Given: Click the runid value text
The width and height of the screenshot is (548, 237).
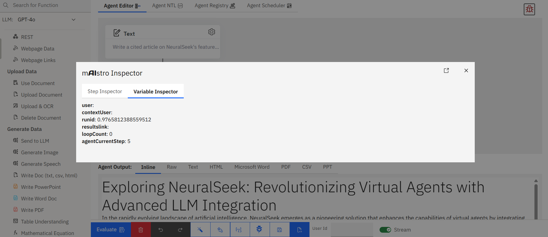Looking at the screenshot, I should (x=124, y=119).
